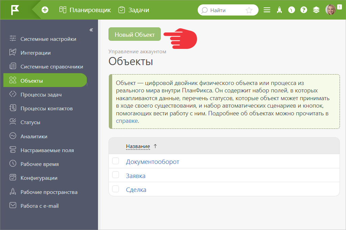Click the Planfix flag logo

coord(15,10)
